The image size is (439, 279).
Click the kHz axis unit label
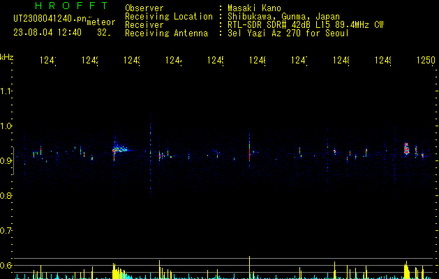coord(7,56)
